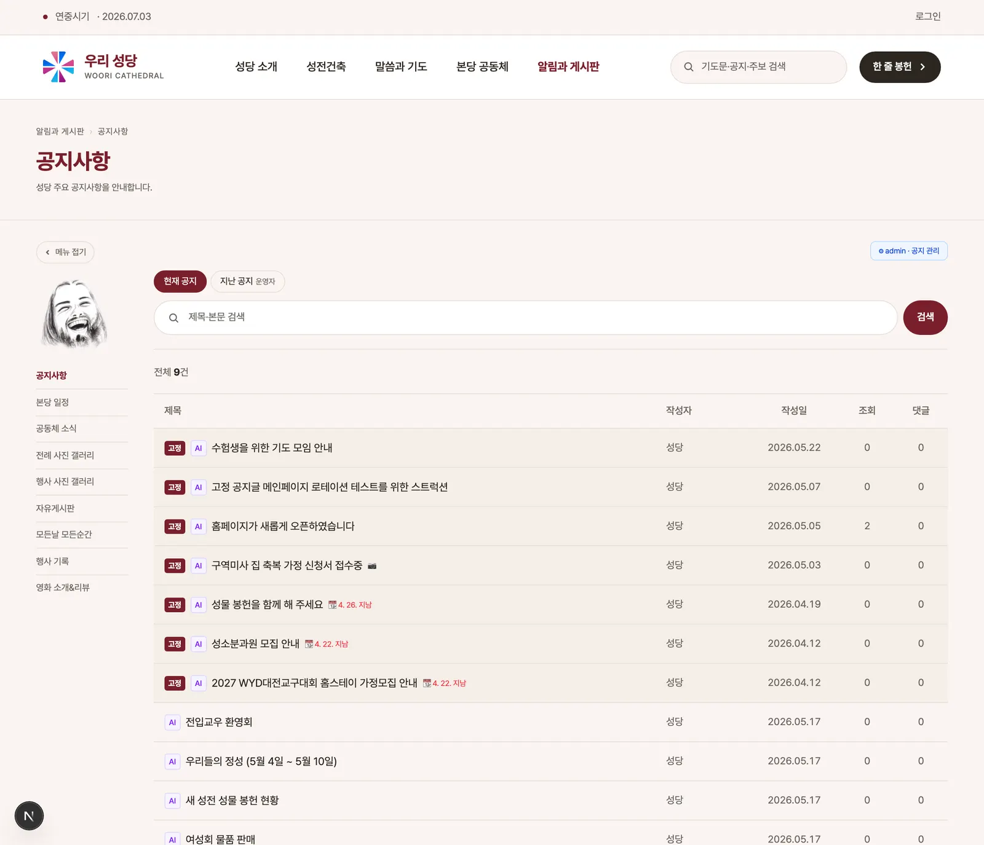Viewport: 984px width, 845px height.
Task: Open admin 공지 관리 button
Action: tap(909, 251)
